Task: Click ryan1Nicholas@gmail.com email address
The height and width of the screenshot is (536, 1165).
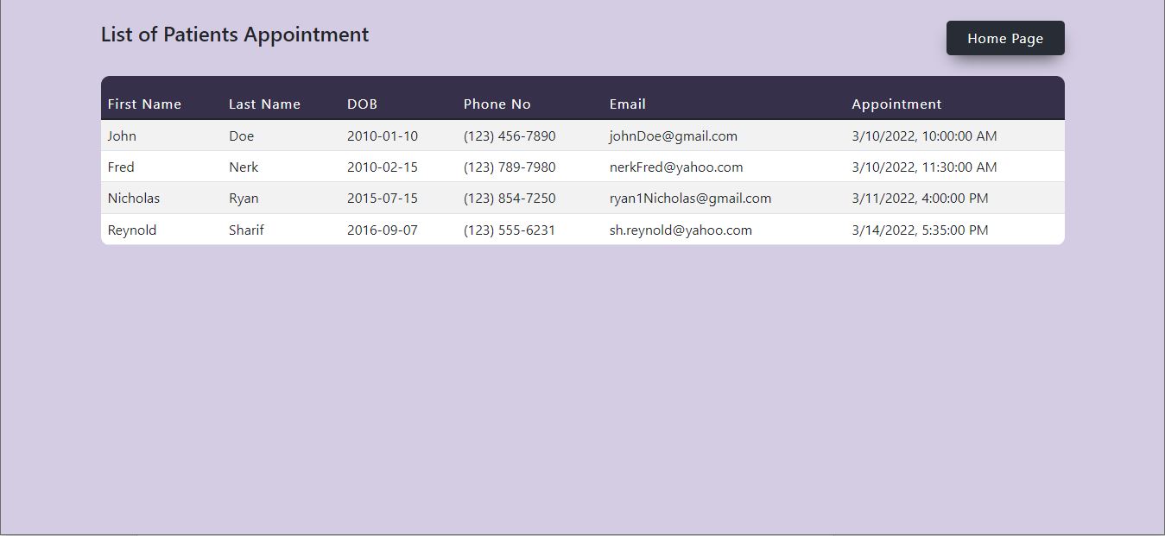Action: [x=690, y=198]
